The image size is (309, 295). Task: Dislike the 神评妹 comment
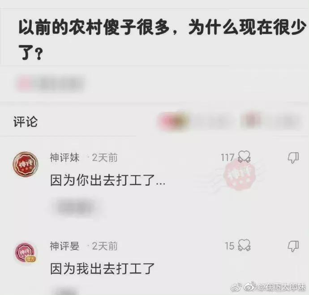(x=293, y=157)
